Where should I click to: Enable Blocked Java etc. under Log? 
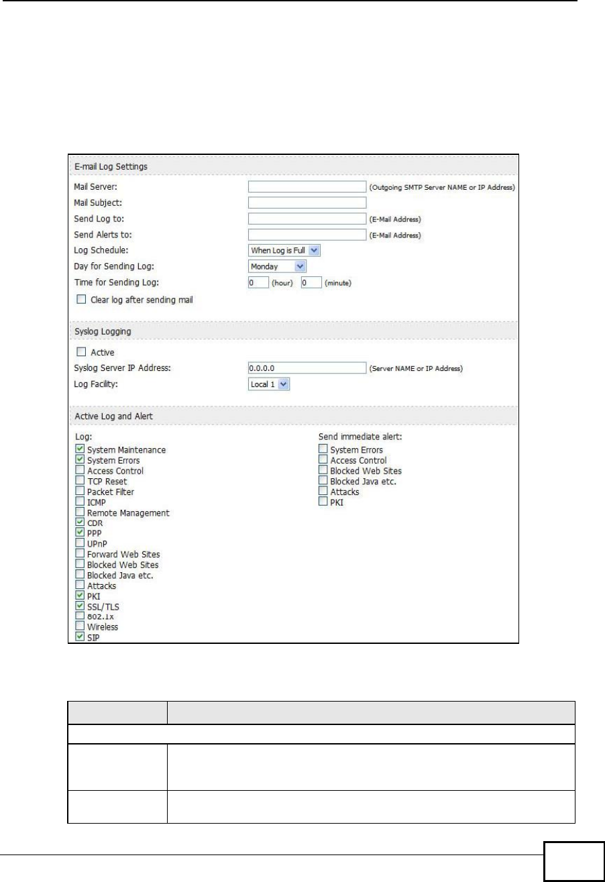(x=80, y=575)
